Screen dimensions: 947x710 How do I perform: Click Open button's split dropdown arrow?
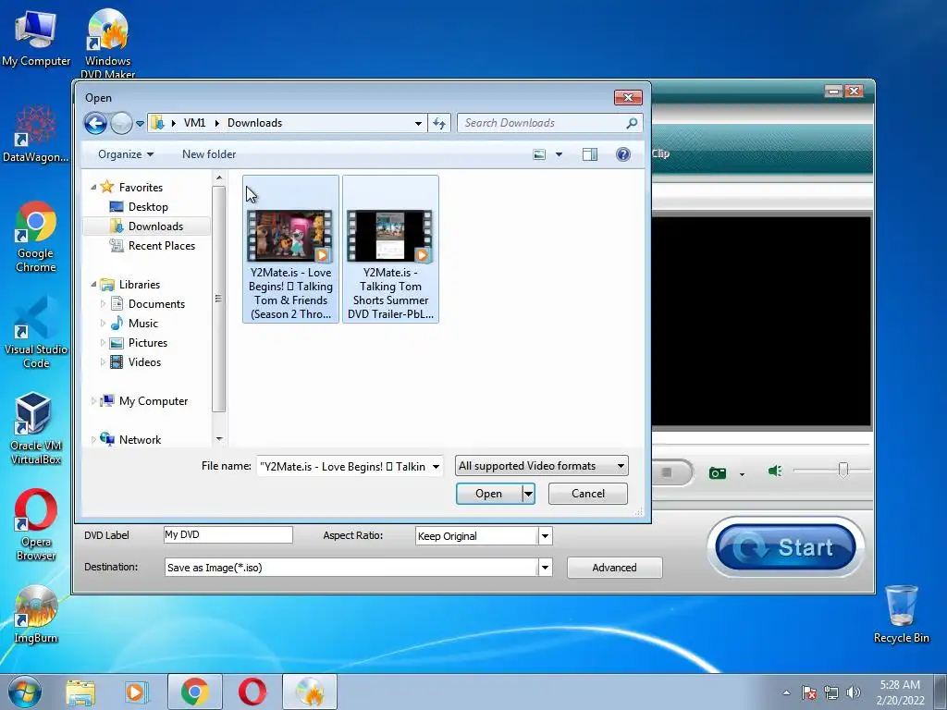tap(528, 494)
